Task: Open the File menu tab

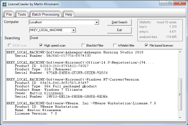Action: tap(9, 14)
